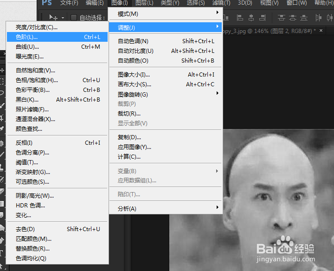
Task: Choose 亮度/对比度(C)... from adjustments
Action: tap(58, 27)
